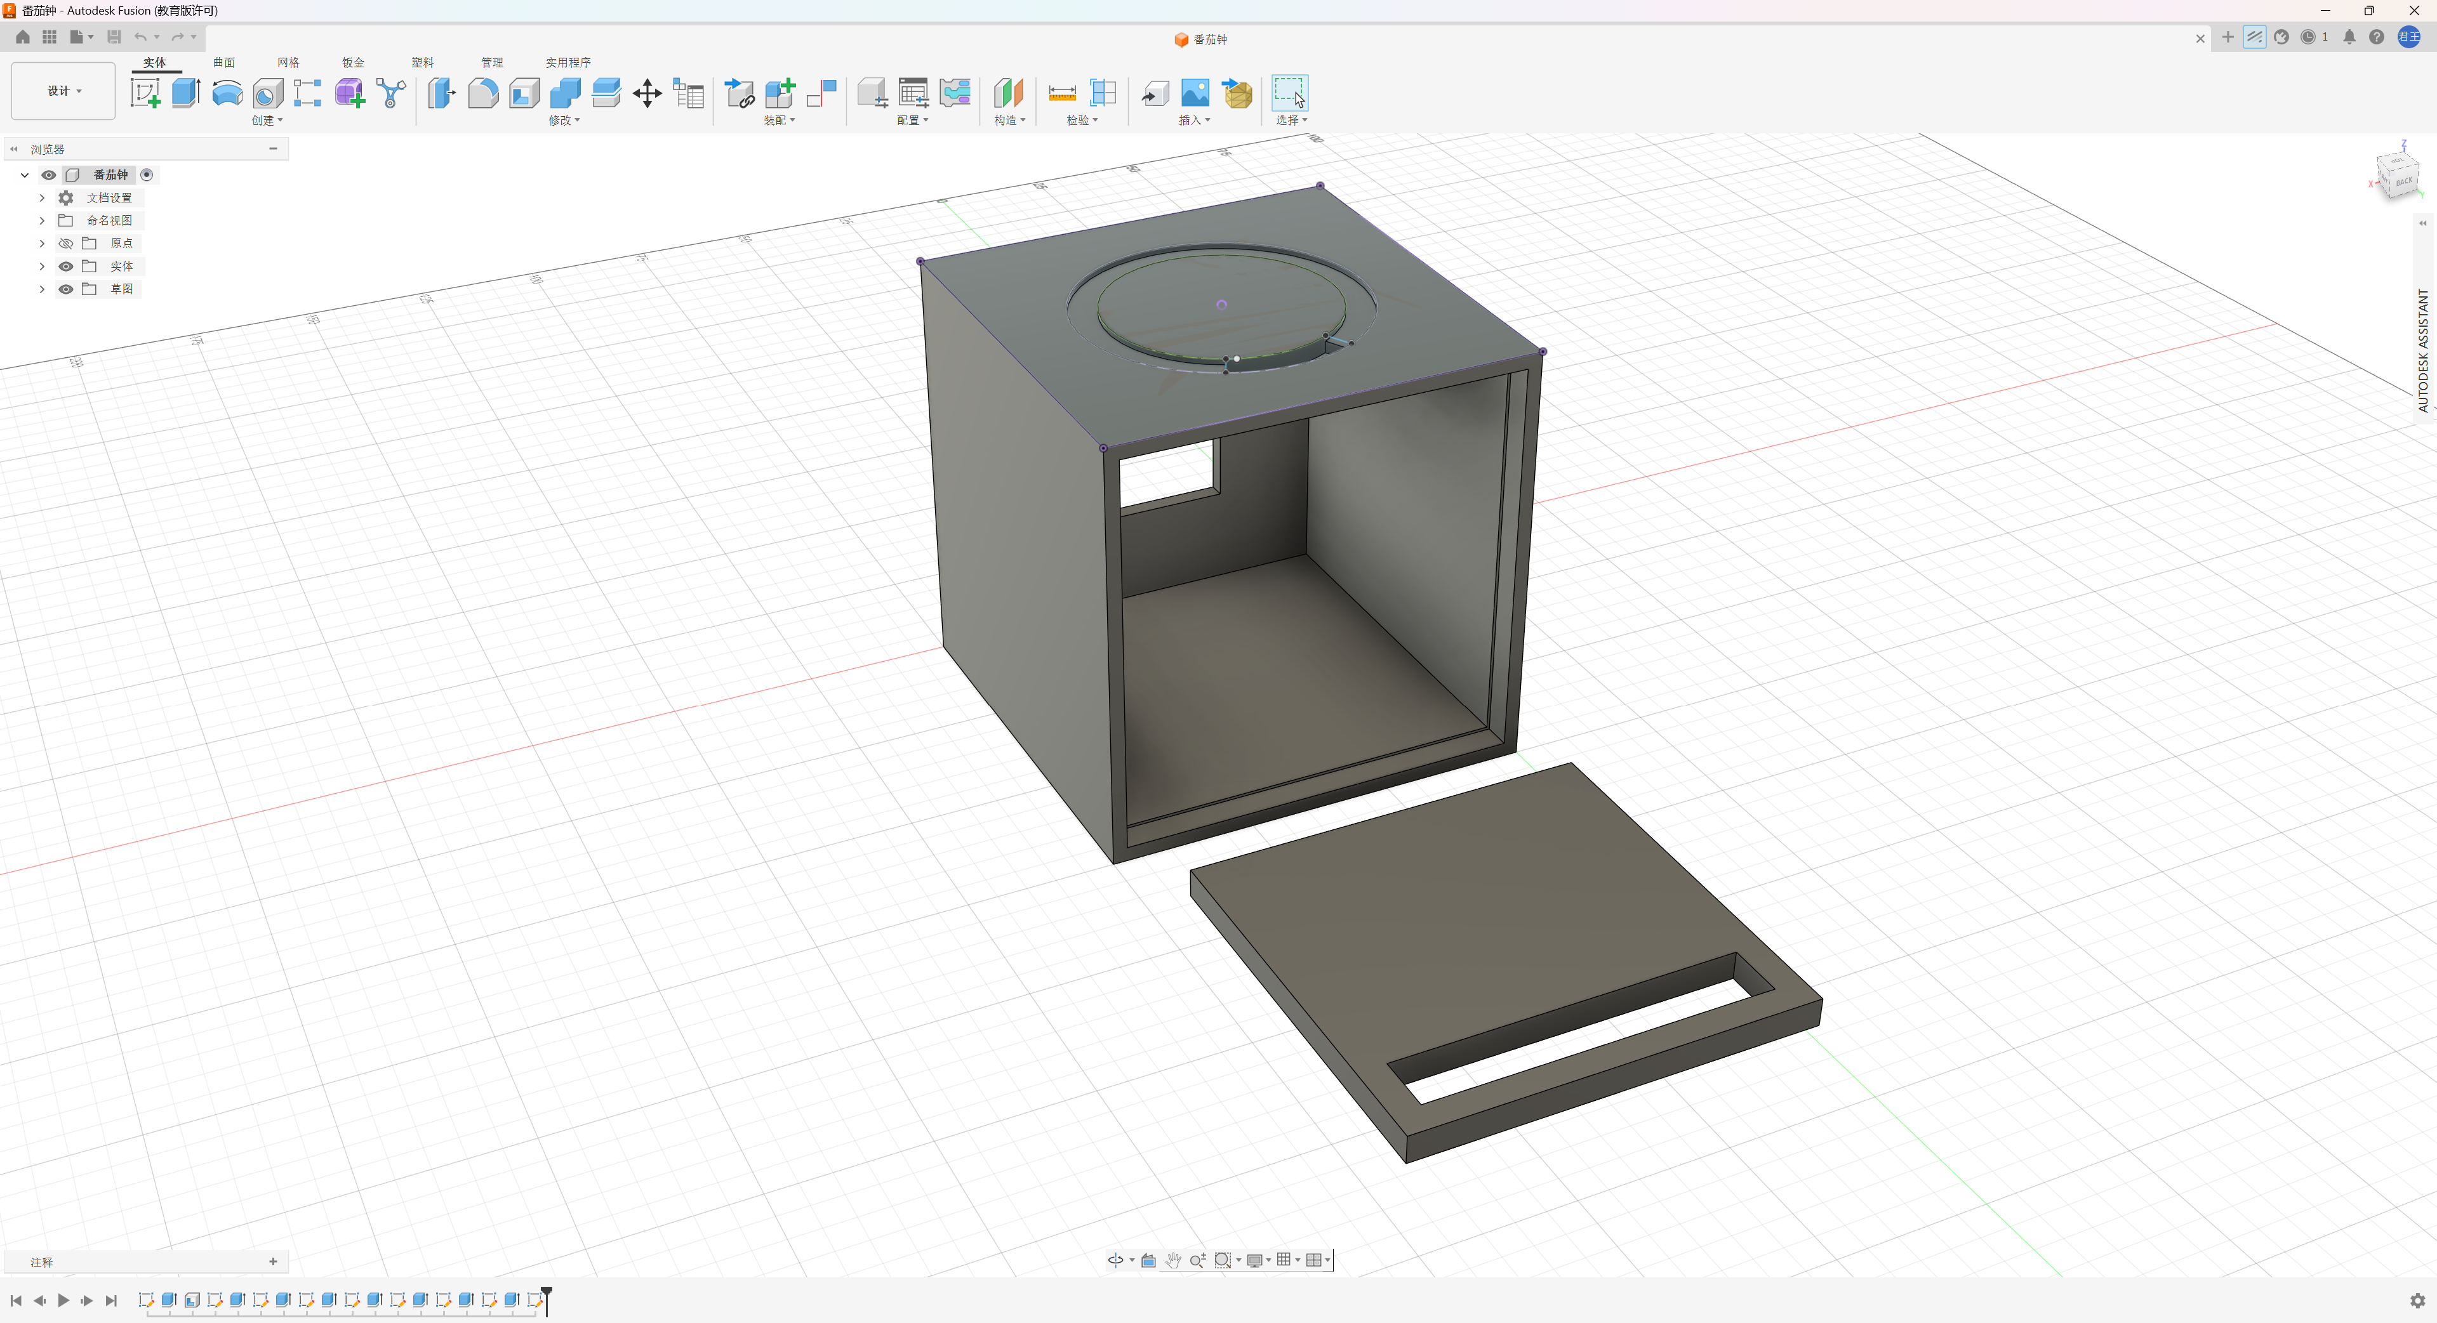Close the 番茄钟 document tab
Image resolution: width=2437 pixels, height=1323 pixels.
(x=2200, y=39)
